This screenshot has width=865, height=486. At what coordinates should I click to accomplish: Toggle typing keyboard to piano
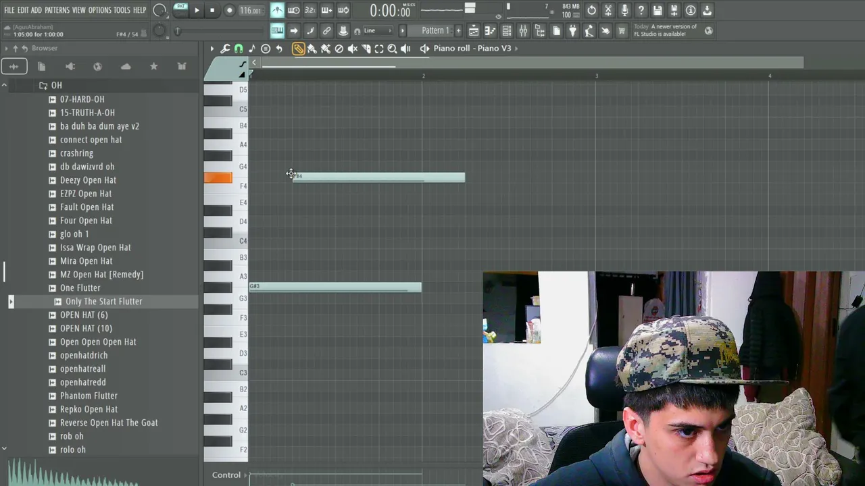277,30
